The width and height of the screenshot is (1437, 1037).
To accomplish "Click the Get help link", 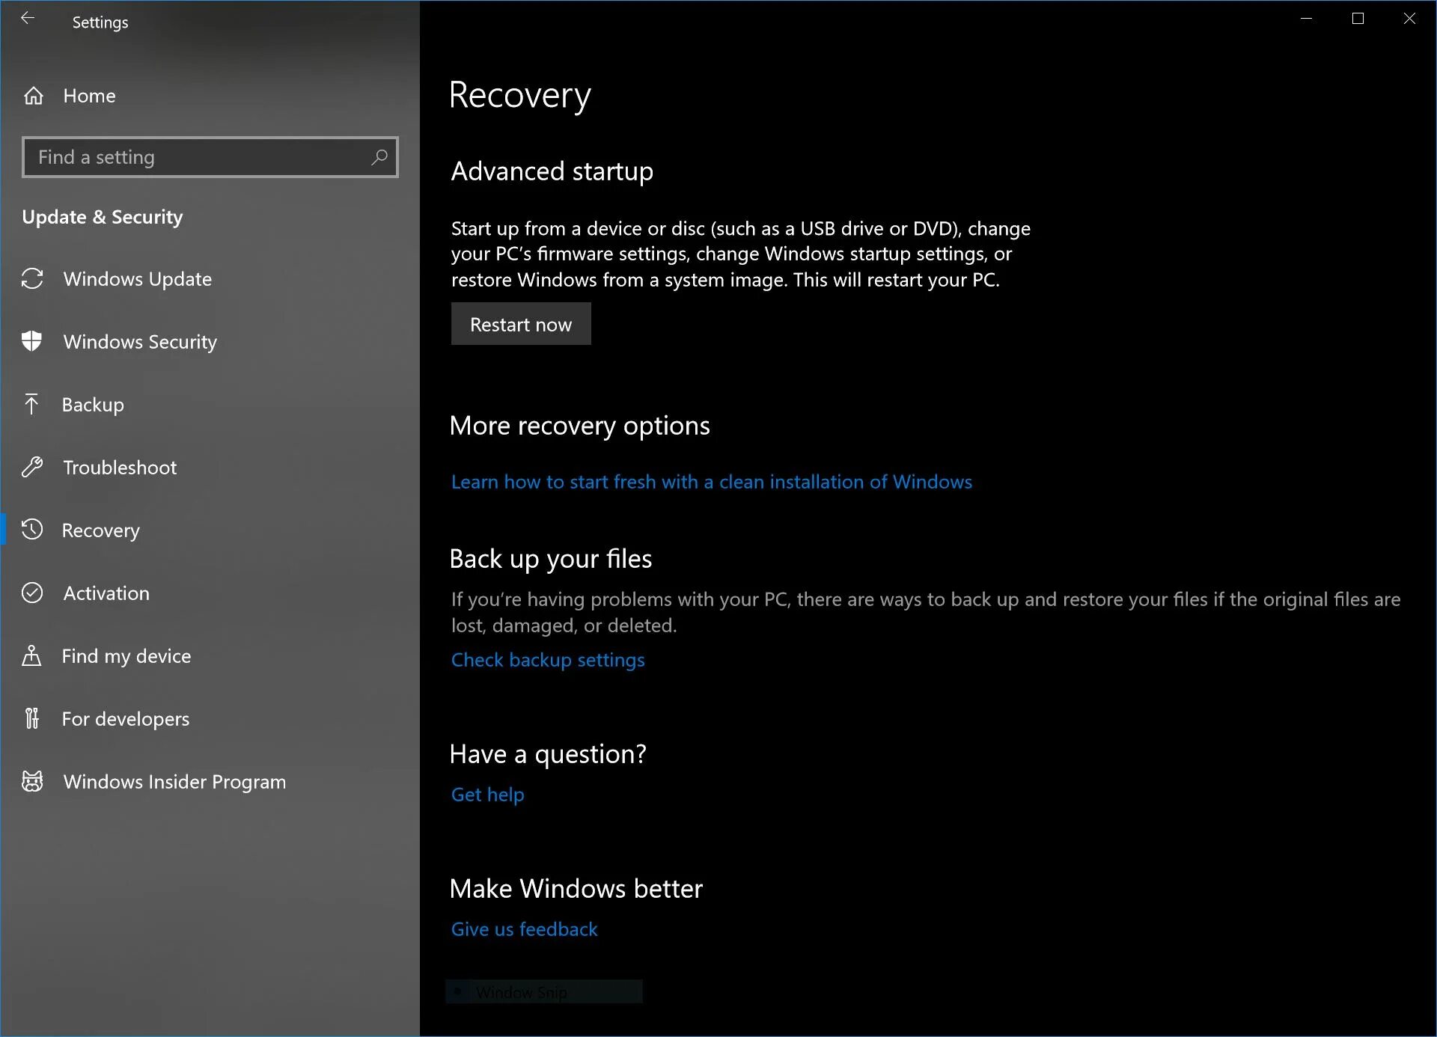I will coord(488,795).
